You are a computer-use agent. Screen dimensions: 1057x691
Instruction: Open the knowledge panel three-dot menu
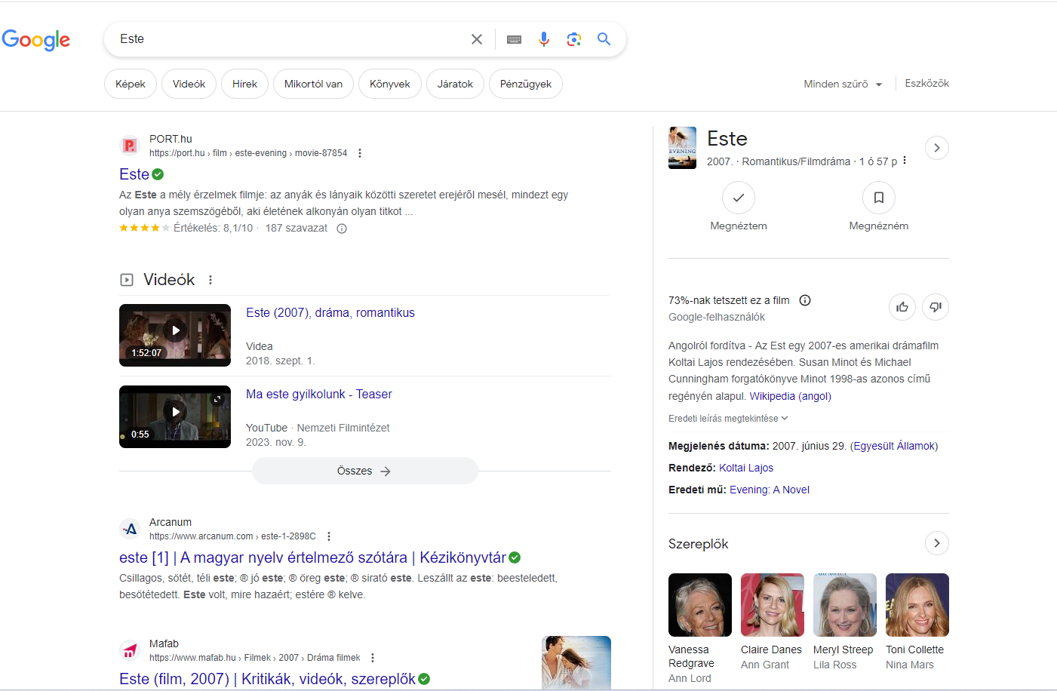905,161
